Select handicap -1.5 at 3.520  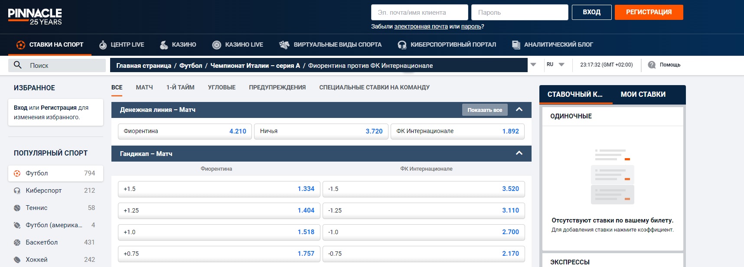point(424,189)
